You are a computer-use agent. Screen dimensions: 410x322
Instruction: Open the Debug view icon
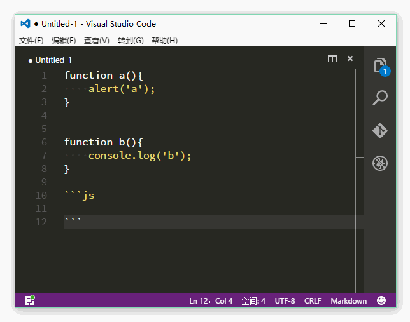(380, 163)
